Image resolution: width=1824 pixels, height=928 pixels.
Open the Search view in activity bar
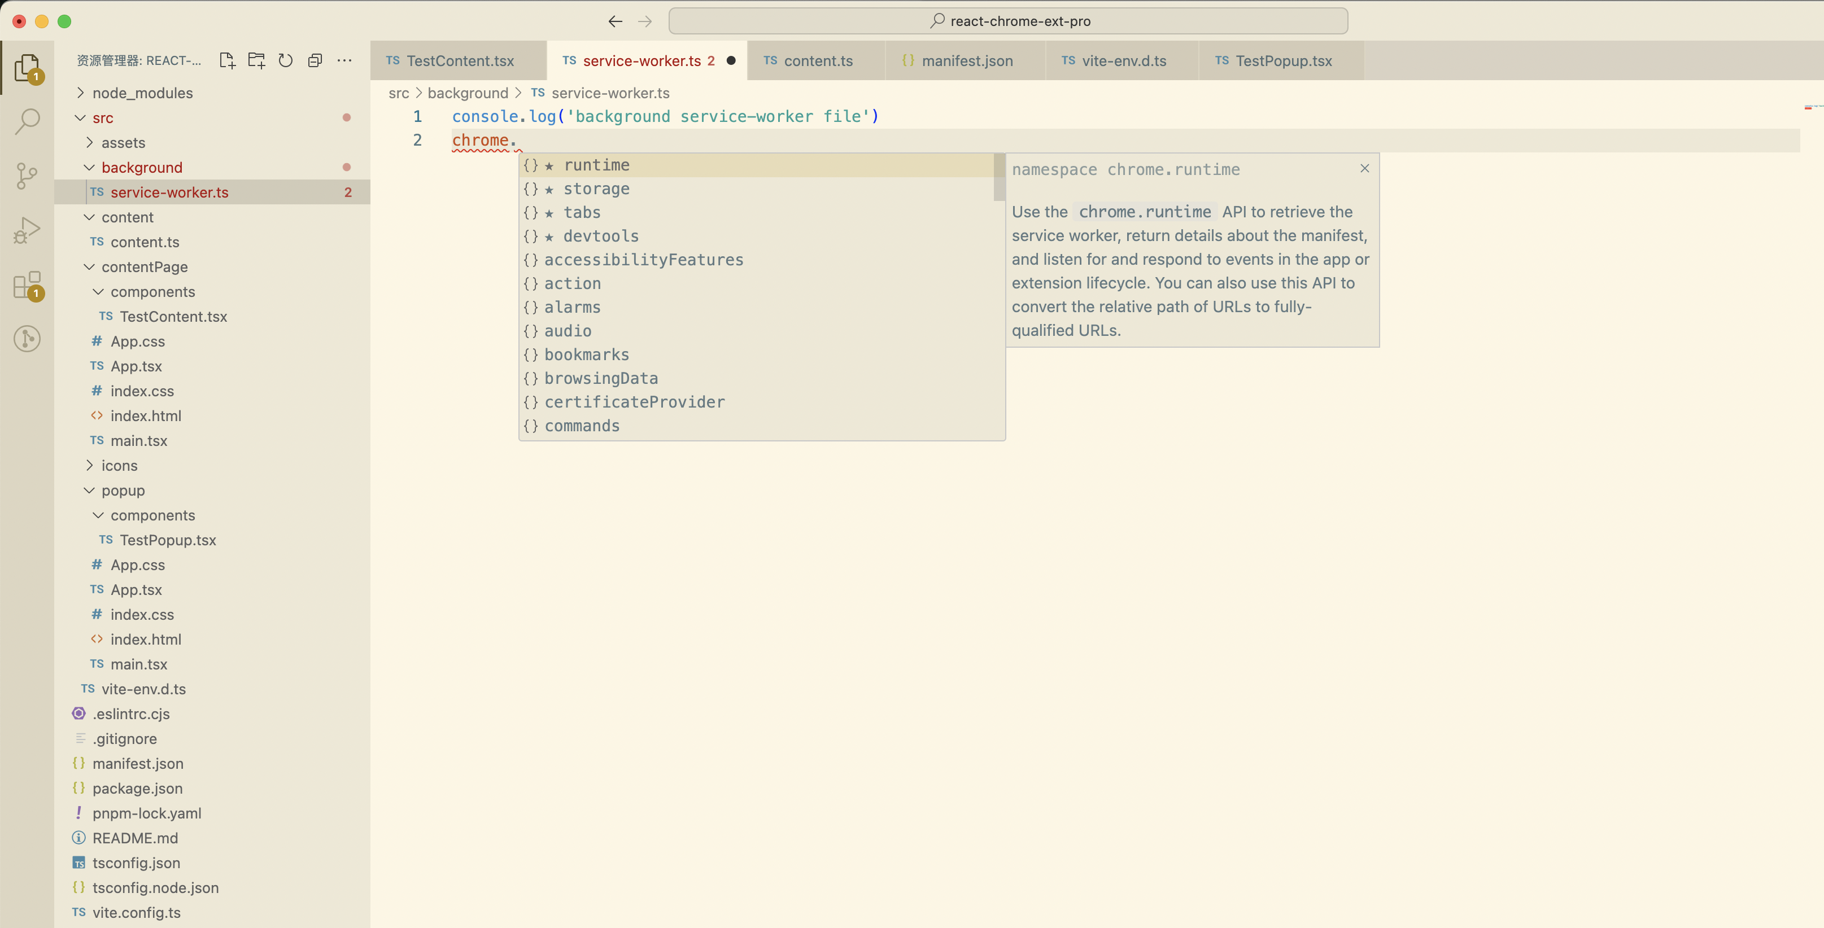click(27, 121)
